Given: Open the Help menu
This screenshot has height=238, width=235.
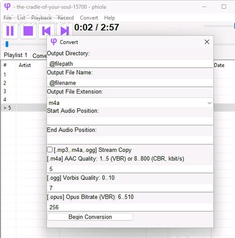Looking at the screenshot, I should click(x=109, y=18).
